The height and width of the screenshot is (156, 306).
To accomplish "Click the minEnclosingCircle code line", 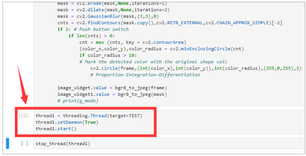I will click(x=162, y=49).
